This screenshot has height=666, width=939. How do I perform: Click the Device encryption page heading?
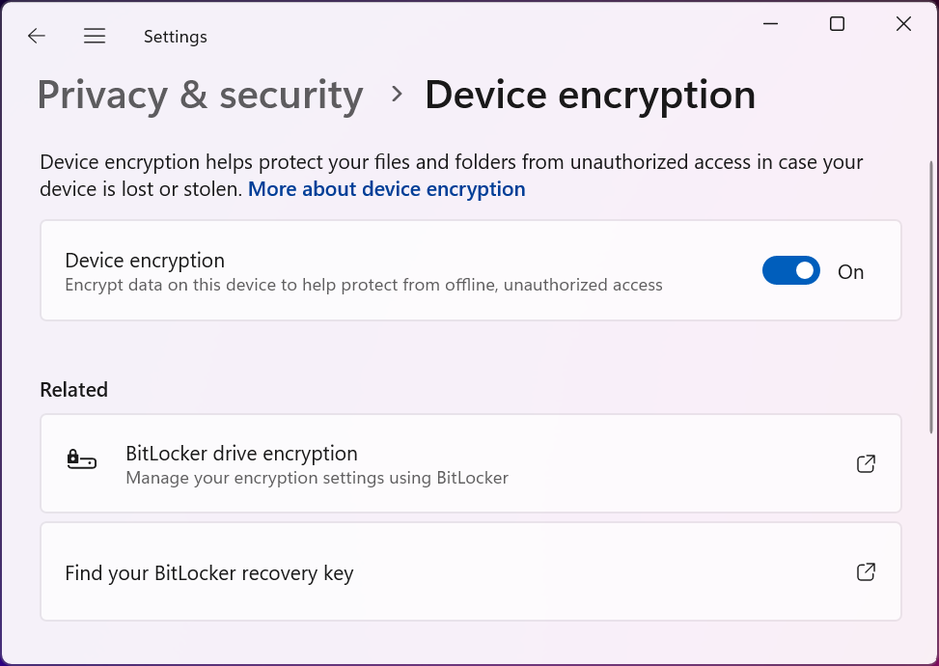(x=590, y=96)
